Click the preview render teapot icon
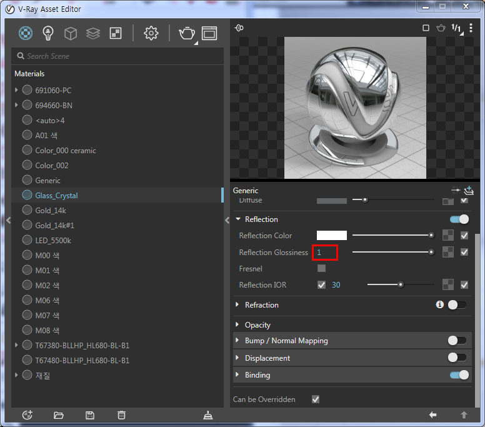Viewport: 485px width, 427px height. (441, 28)
